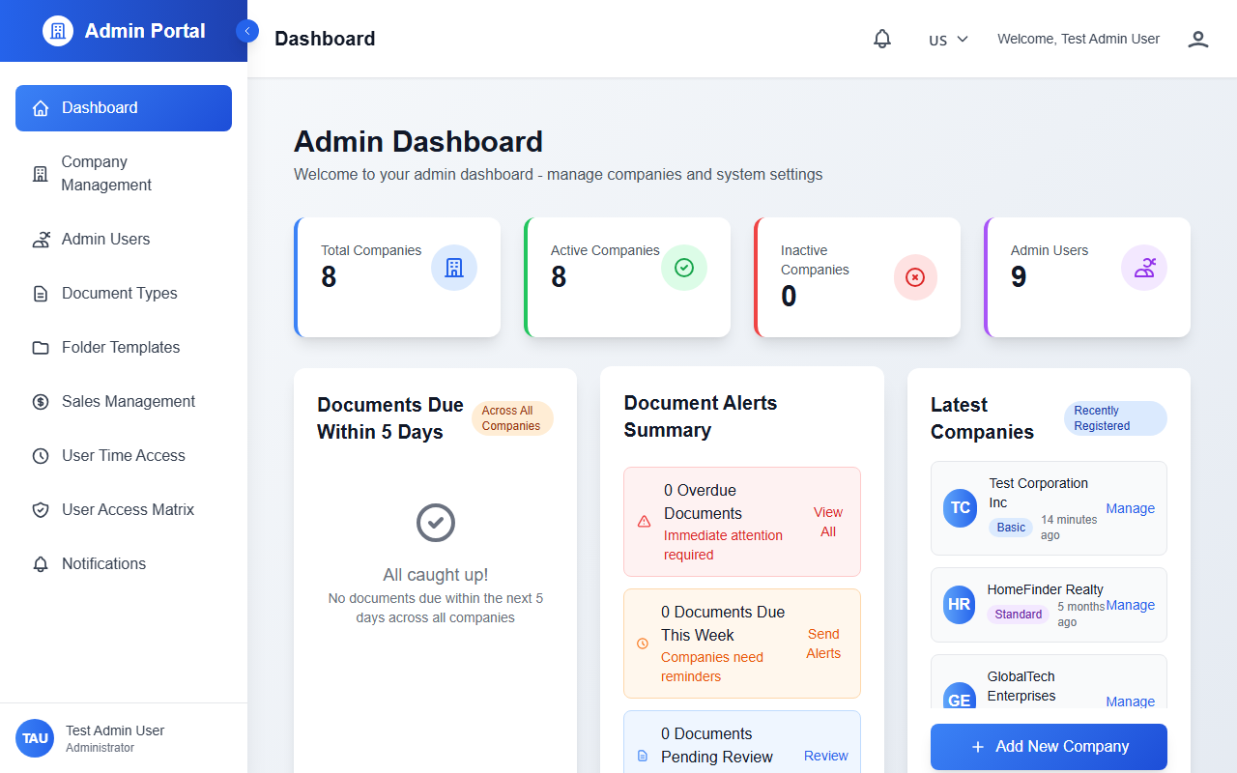Click the Add New Company button
The image size is (1237, 773).
[x=1048, y=746]
